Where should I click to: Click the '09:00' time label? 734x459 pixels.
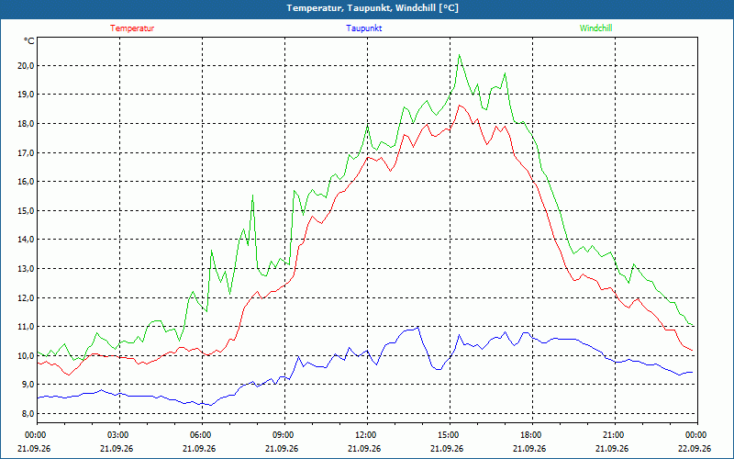(x=284, y=435)
